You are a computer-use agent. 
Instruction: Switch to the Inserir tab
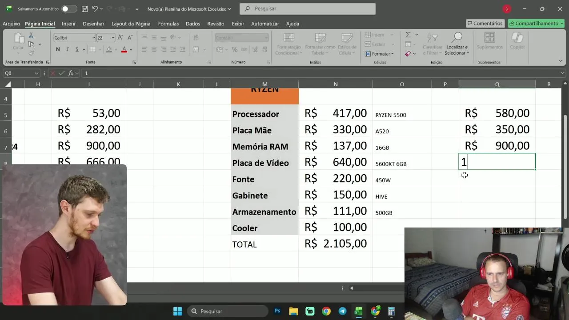69,24
